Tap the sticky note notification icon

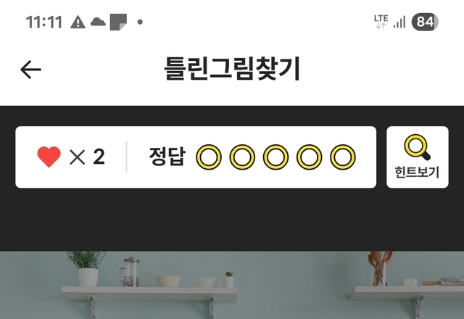118,22
